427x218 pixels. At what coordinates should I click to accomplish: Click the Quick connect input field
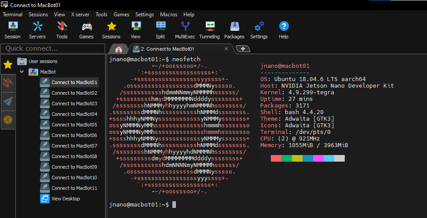click(53, 48)
